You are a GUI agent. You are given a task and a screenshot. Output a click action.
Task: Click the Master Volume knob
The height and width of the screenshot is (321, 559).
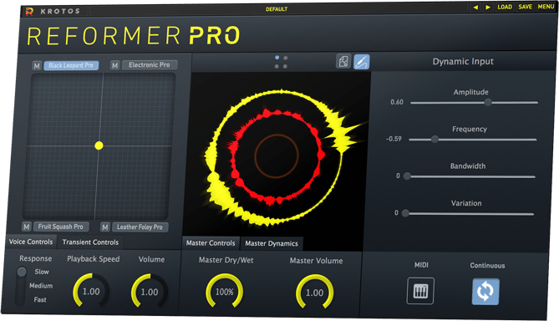pos(314,292)
